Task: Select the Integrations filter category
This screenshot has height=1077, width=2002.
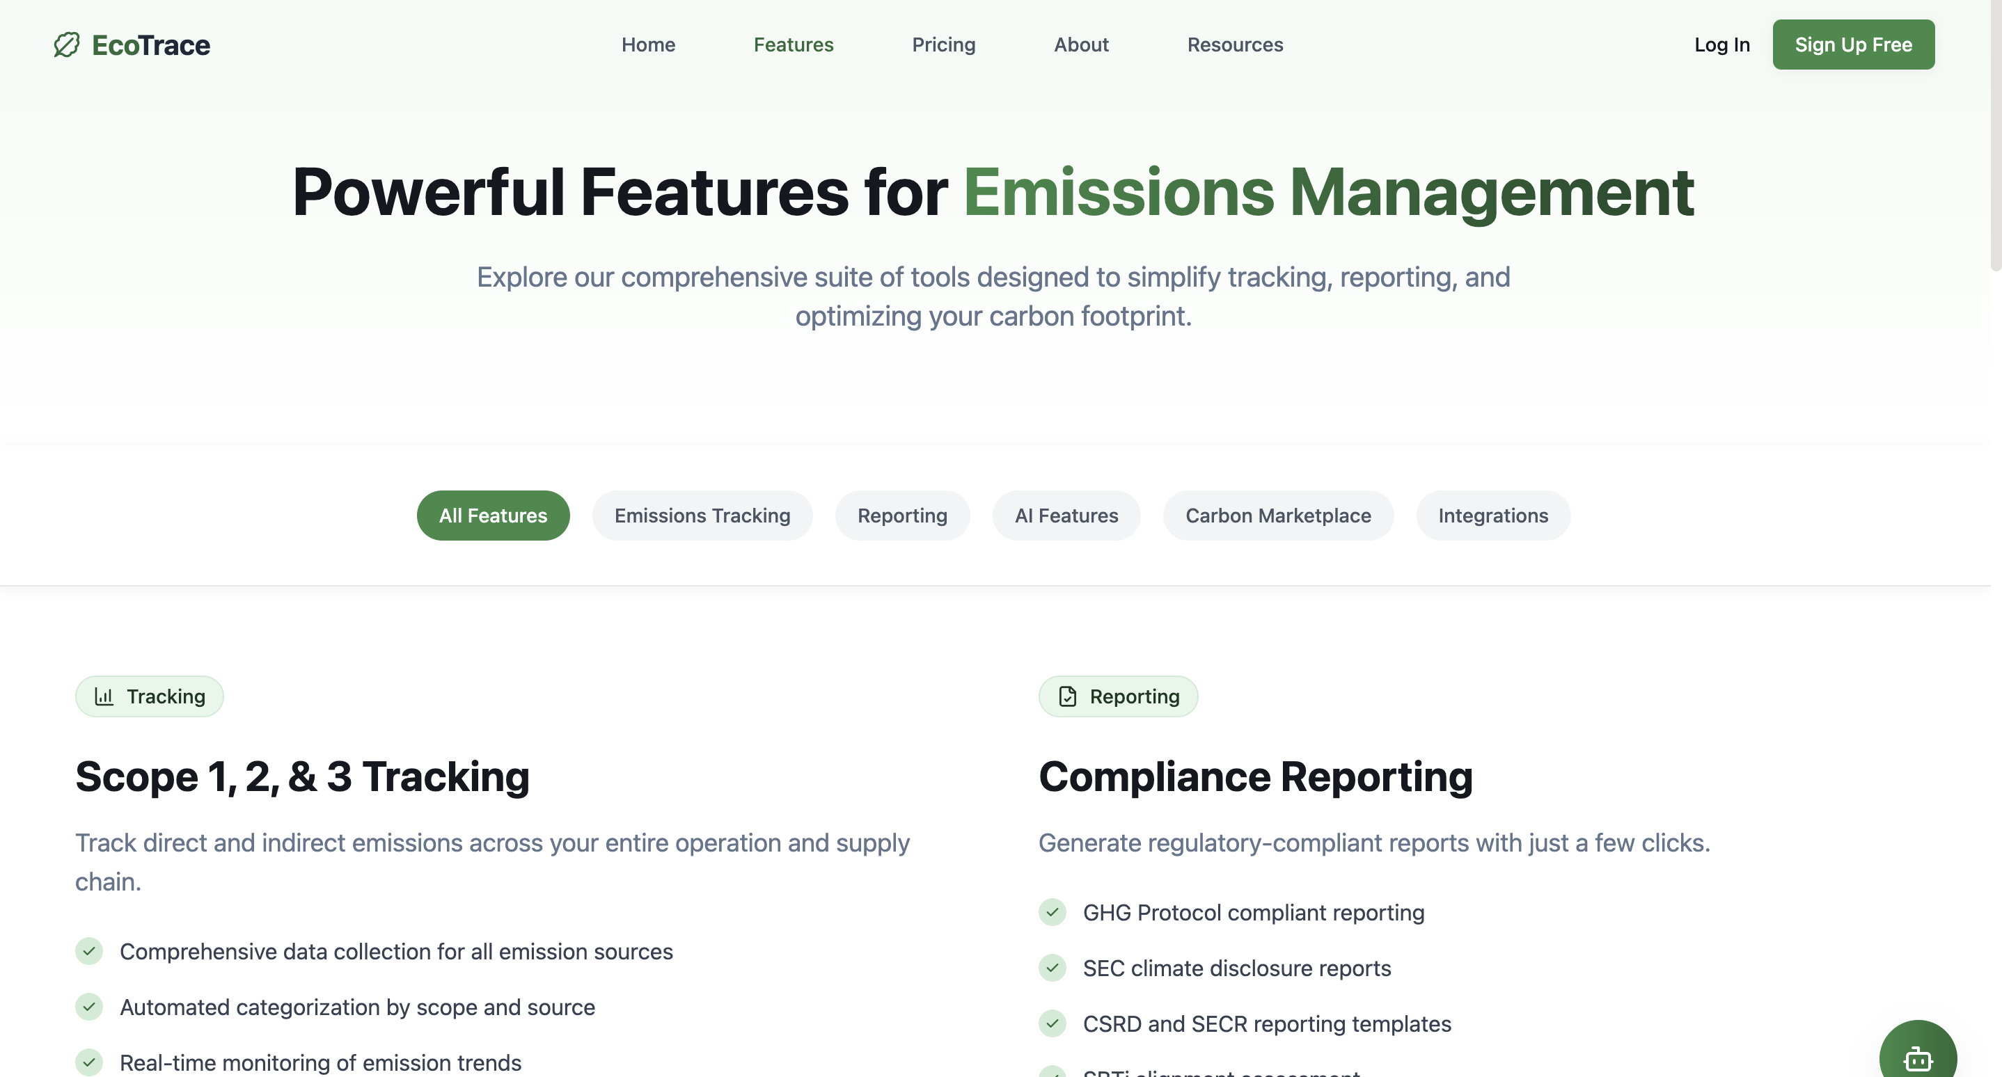Action: 1493,515
